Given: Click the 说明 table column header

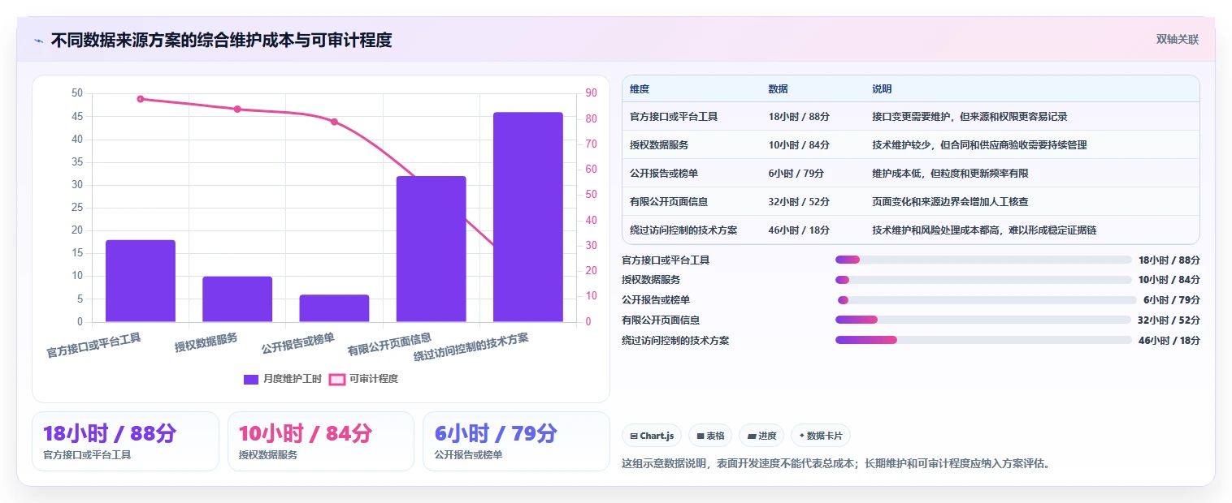Looking at the screenshot, I should click(882, 89).
